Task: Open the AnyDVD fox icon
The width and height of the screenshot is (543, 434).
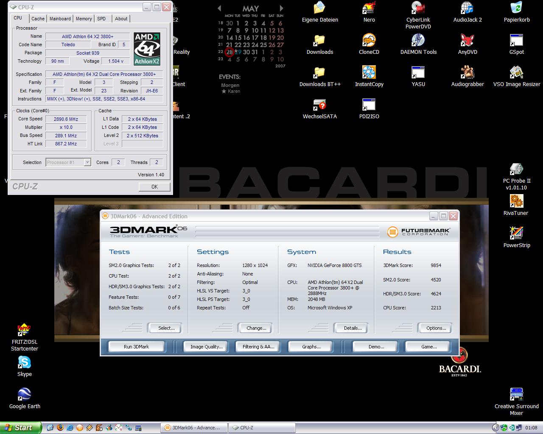Action: tap(467, 45)
